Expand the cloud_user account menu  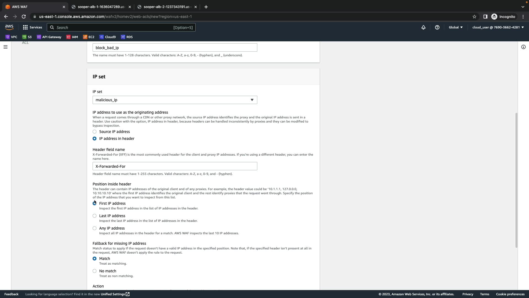click(498, 27)
